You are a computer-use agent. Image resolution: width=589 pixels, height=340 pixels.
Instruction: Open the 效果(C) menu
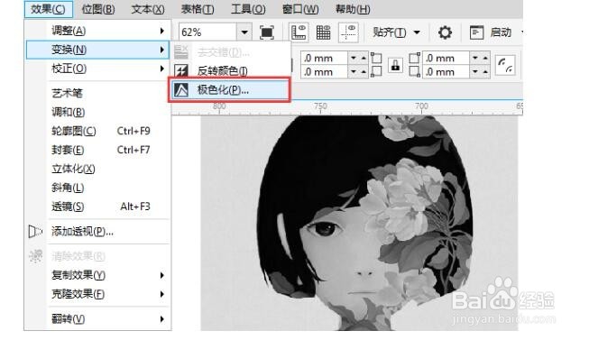click(48, 9)
